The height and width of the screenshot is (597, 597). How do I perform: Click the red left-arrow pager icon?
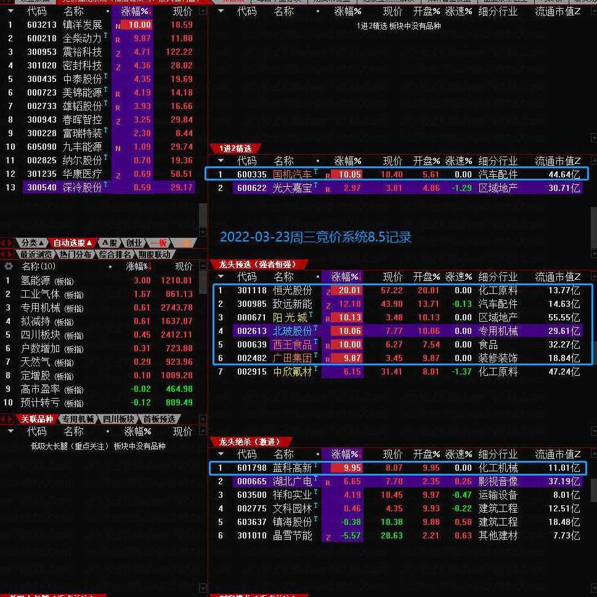[x=6, y=243]
